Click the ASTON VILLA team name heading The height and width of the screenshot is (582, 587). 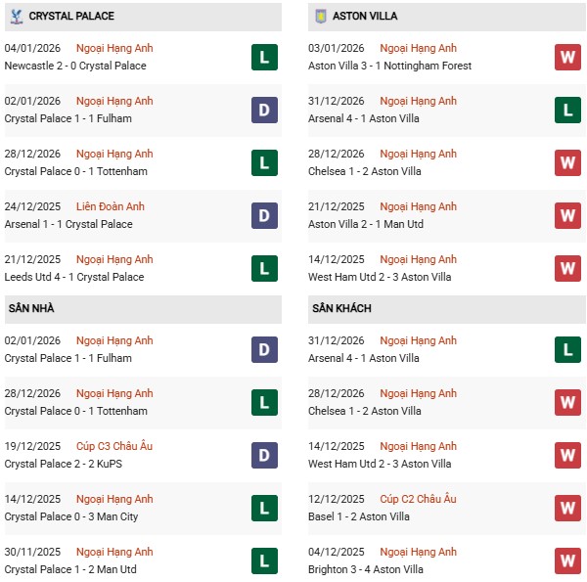tap(365, 17)
